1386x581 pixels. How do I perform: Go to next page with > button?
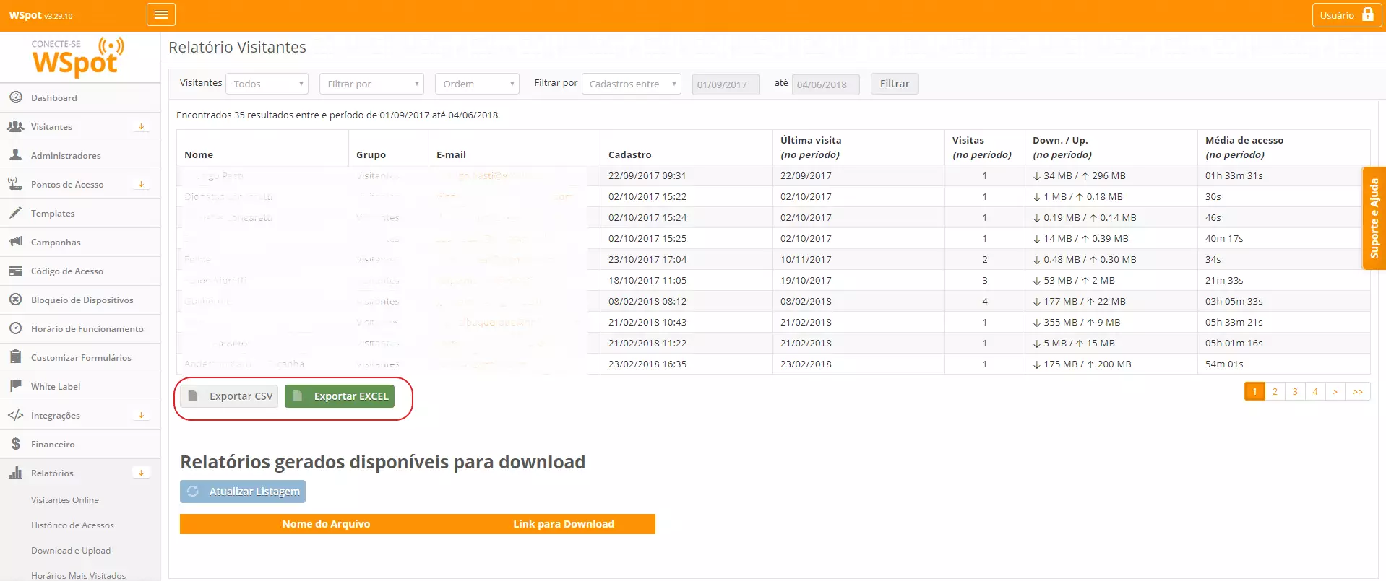[x=1335, y=391]
